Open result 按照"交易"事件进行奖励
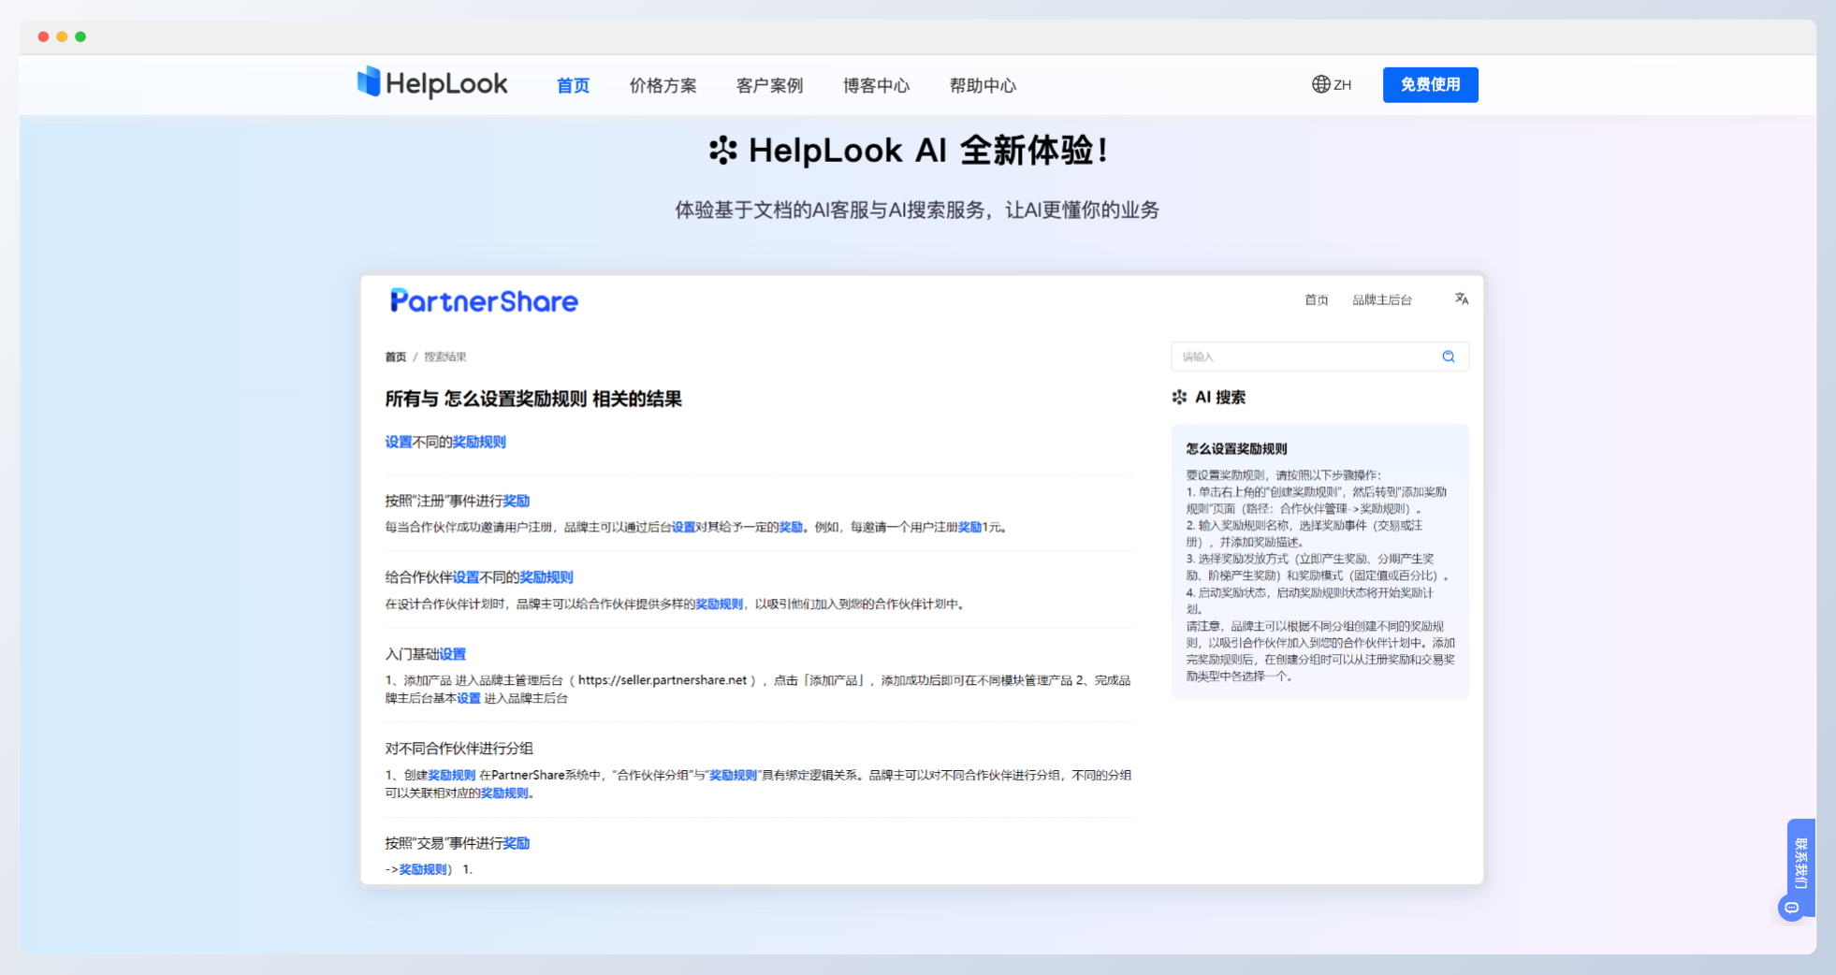Viewport: 1836px width, 975px height. pos(458,843)
